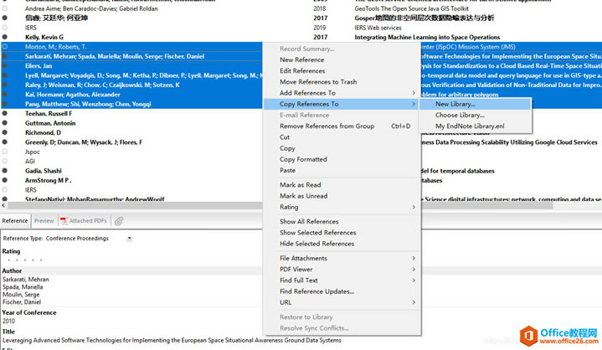
Task: Toggle read status circle for Andrea Aime row
Action: pyautogui.click(x=5, y=8)
